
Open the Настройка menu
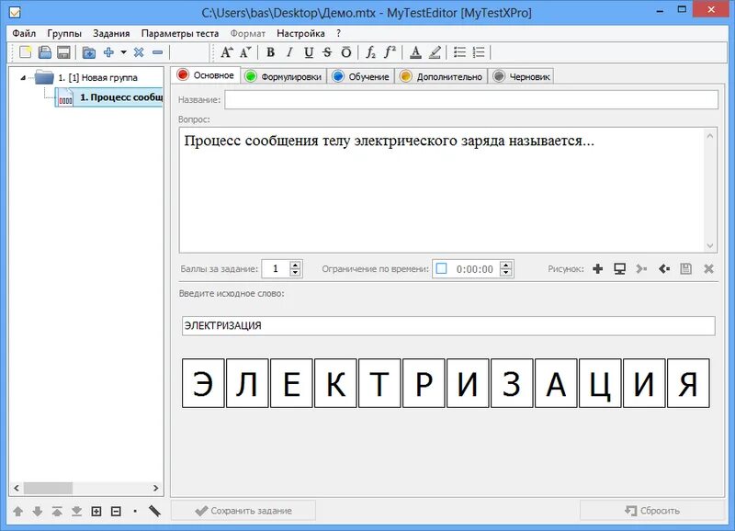pyautogui.click(x=300, y=33)
